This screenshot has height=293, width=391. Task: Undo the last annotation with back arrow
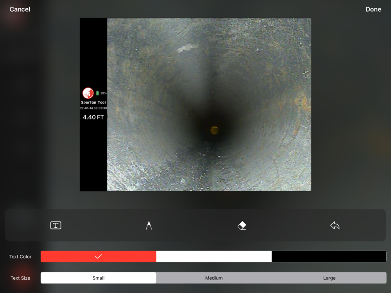click(335, 225)
